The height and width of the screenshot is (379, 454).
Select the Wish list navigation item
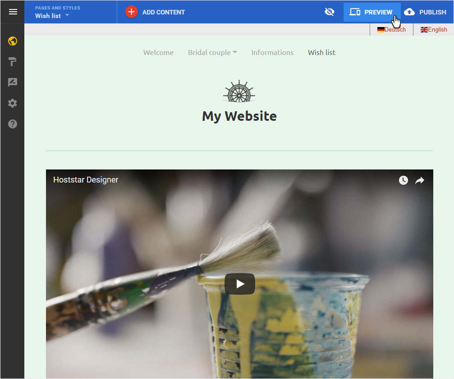pos(322,53)
